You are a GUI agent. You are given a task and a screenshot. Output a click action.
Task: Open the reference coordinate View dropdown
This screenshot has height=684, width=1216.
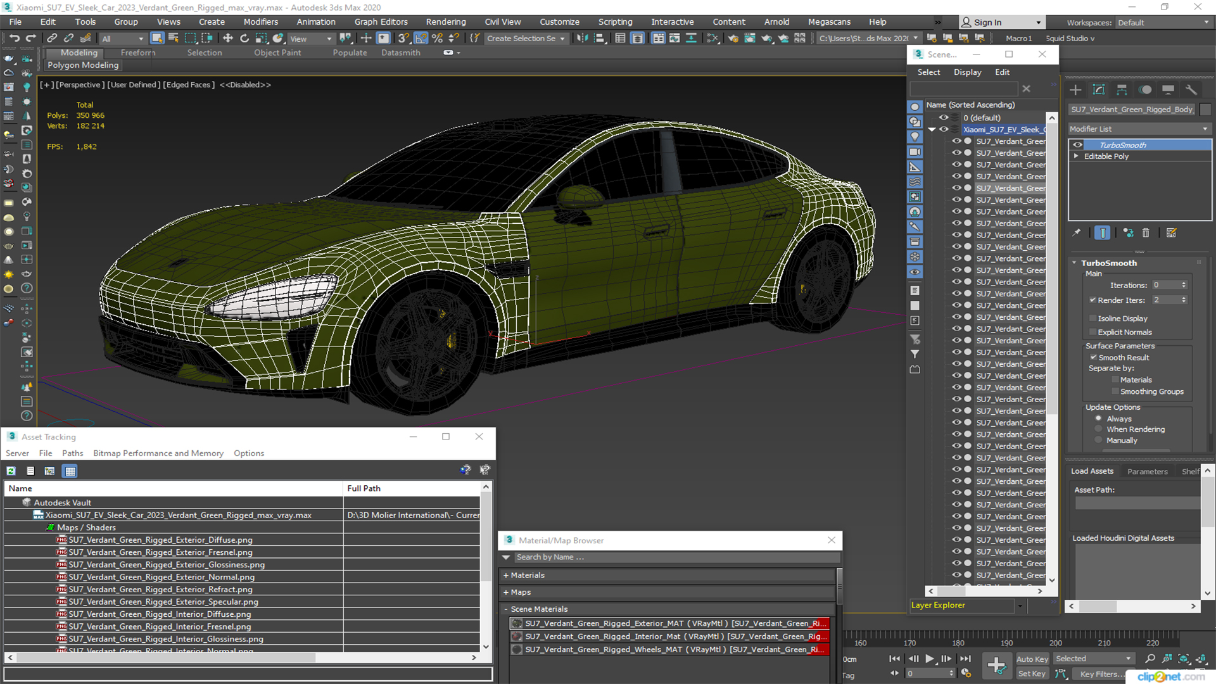pos(310,39)
